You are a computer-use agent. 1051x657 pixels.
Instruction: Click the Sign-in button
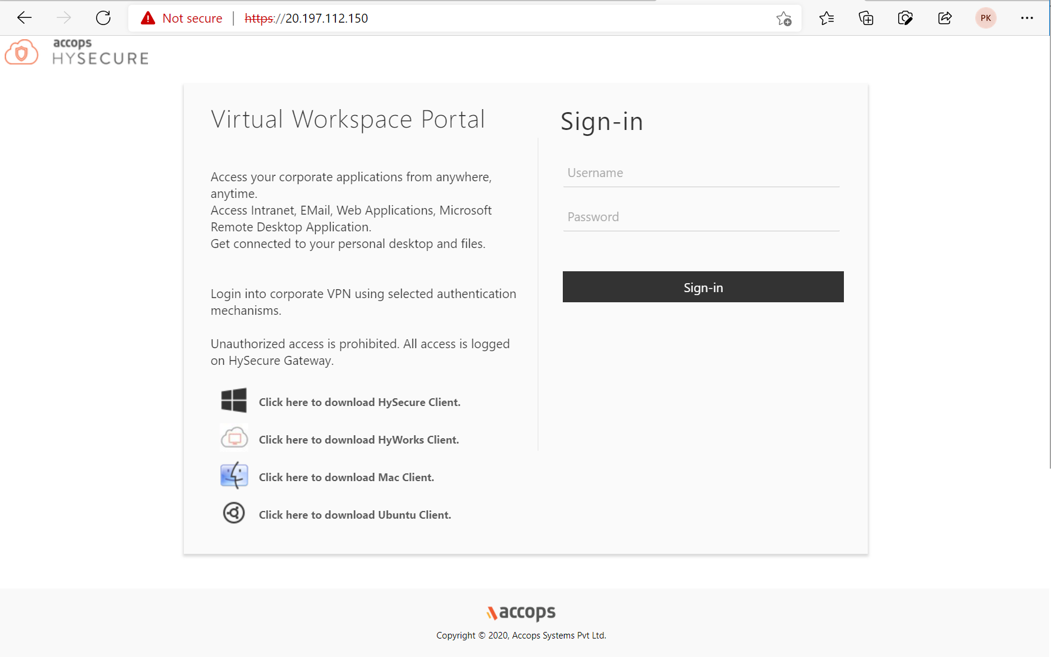coord(703,287)
